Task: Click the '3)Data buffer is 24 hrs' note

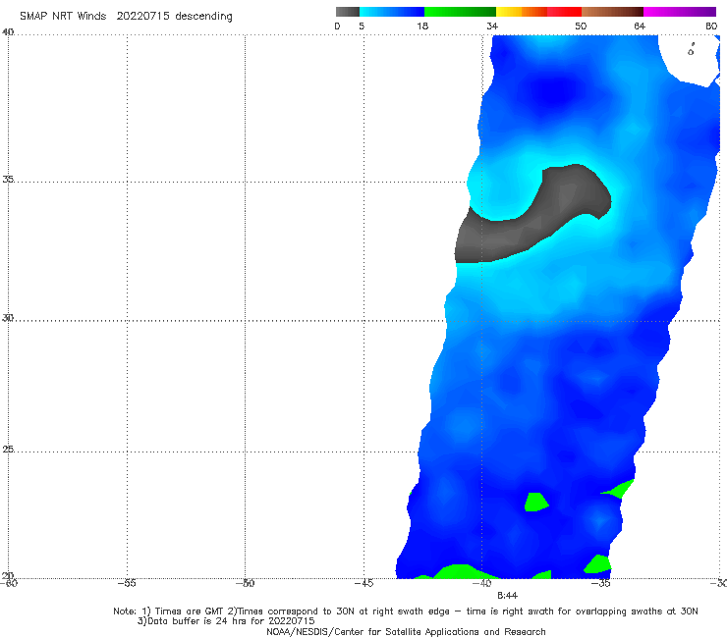Action: tap(226, 621)
